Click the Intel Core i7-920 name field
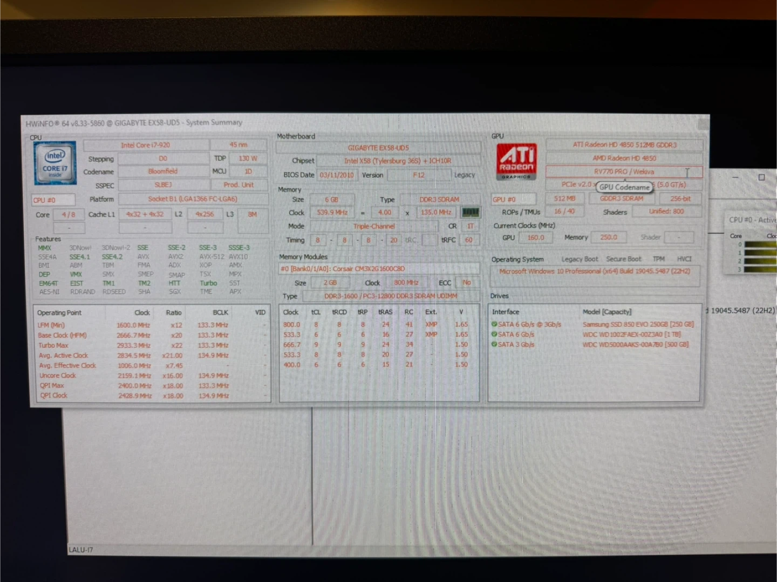 (146, 145)
